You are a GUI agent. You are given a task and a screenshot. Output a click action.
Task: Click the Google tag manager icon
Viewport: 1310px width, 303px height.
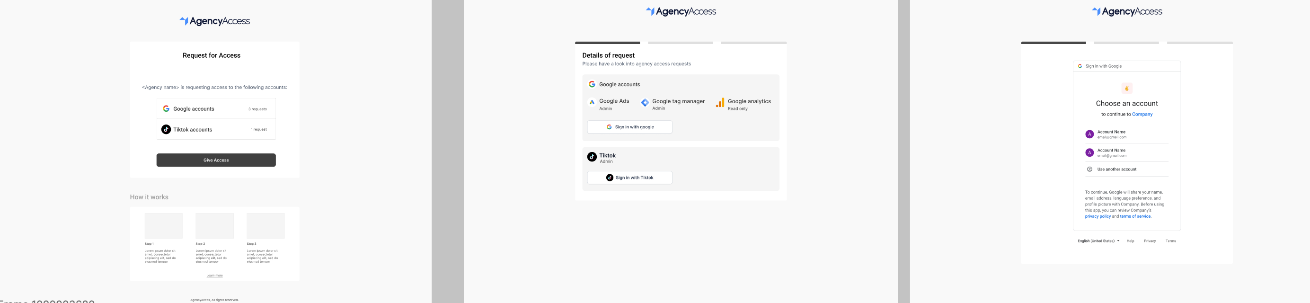(x=645, y=103)
